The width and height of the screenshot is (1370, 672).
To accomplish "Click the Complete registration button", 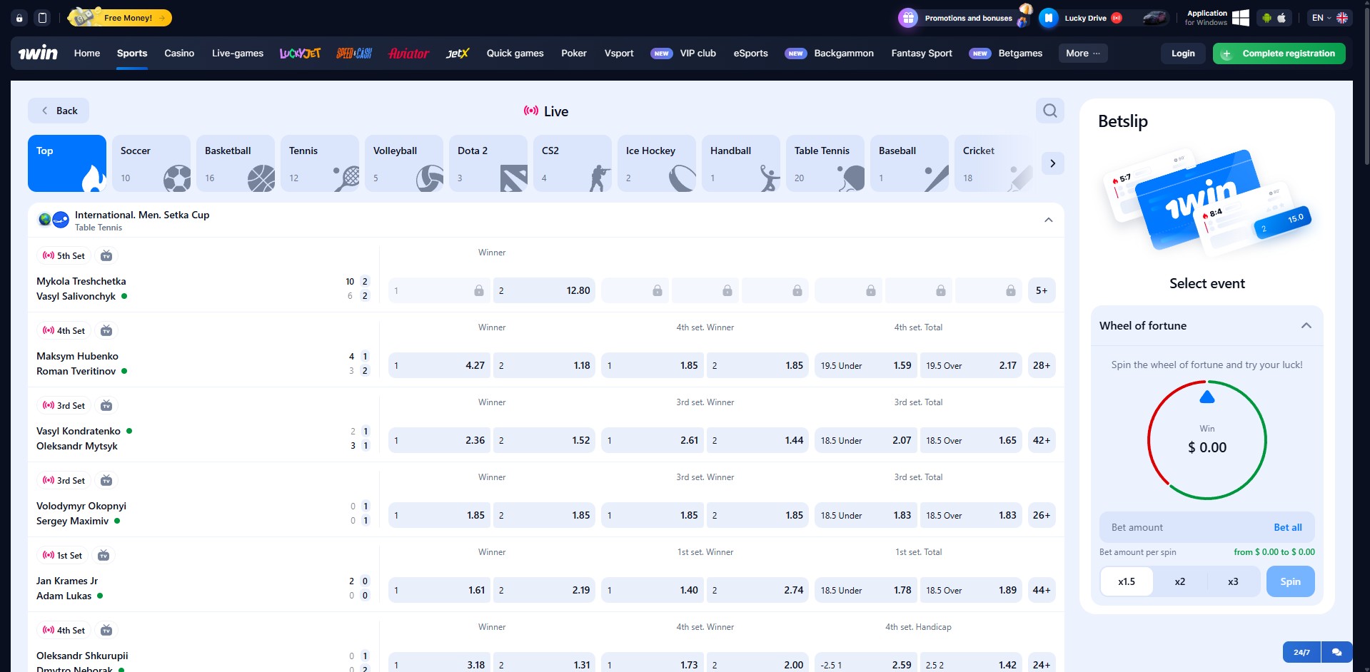I will (1278, 53).
